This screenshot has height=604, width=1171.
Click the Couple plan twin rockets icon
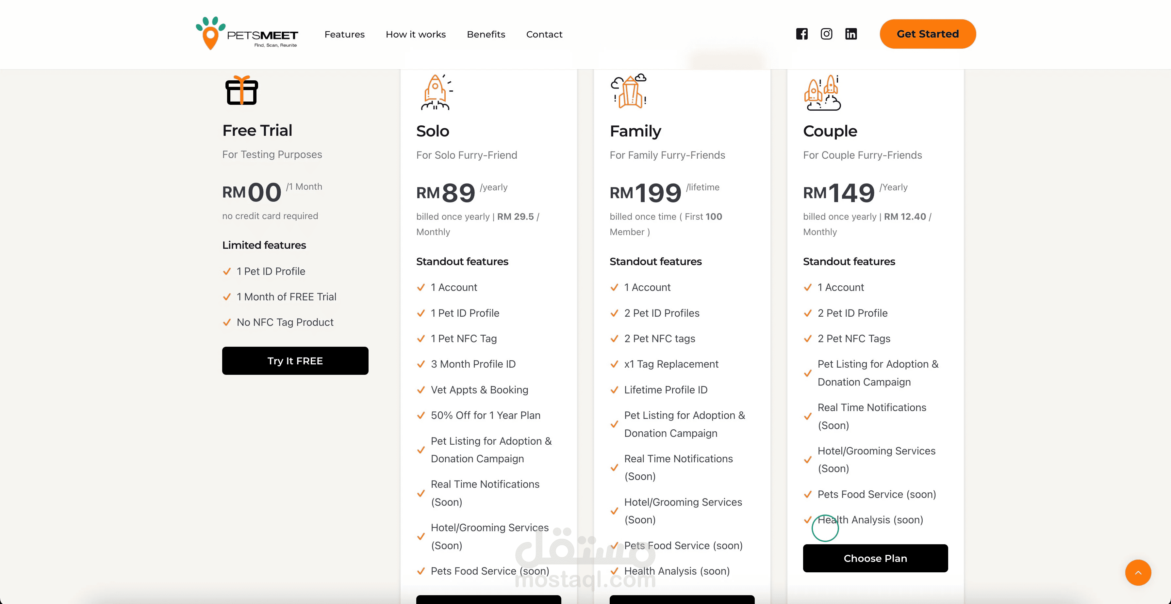pos(822,93)
